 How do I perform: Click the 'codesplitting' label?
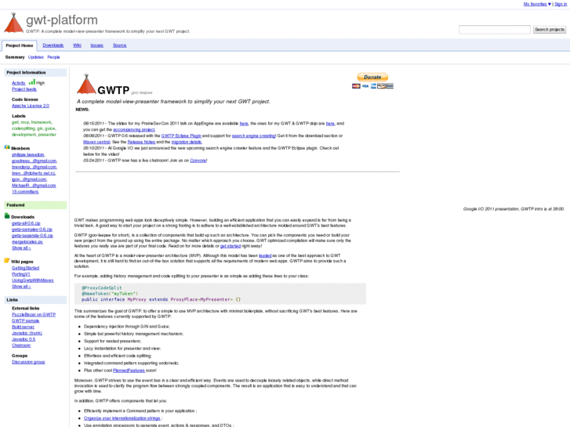(x=24, y=128)
